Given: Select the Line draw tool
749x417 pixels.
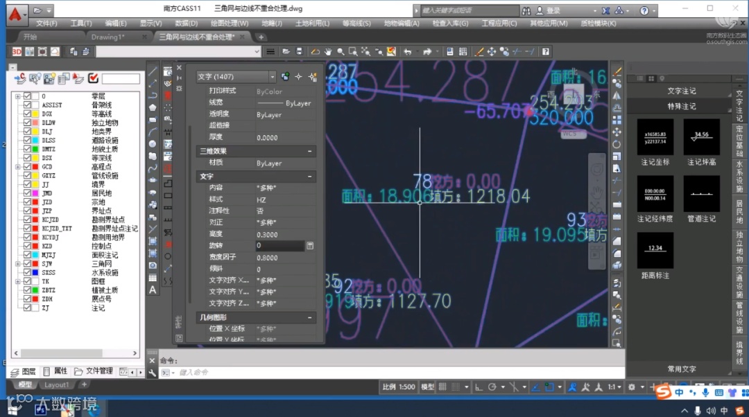Looking at the screenshot, I should 153,71.
